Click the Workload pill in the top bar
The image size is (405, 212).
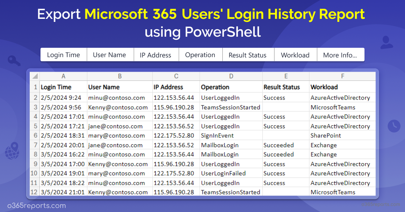click(x=295, y=55)
